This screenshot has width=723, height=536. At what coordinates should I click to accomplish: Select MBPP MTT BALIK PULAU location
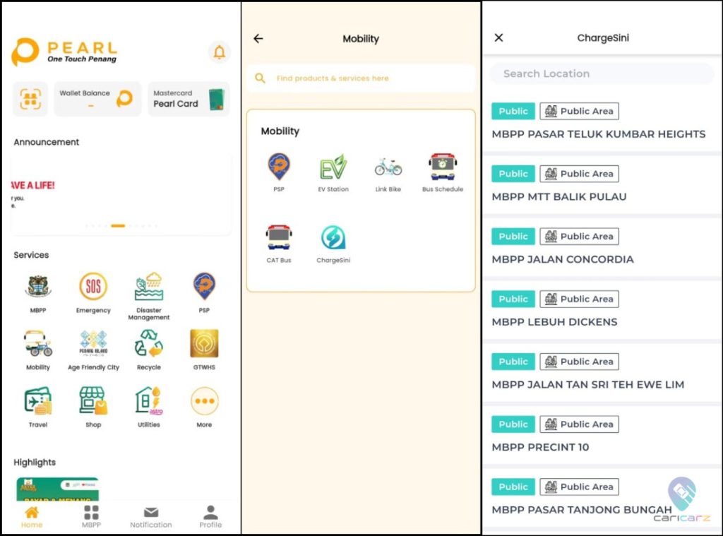(602, 184)
